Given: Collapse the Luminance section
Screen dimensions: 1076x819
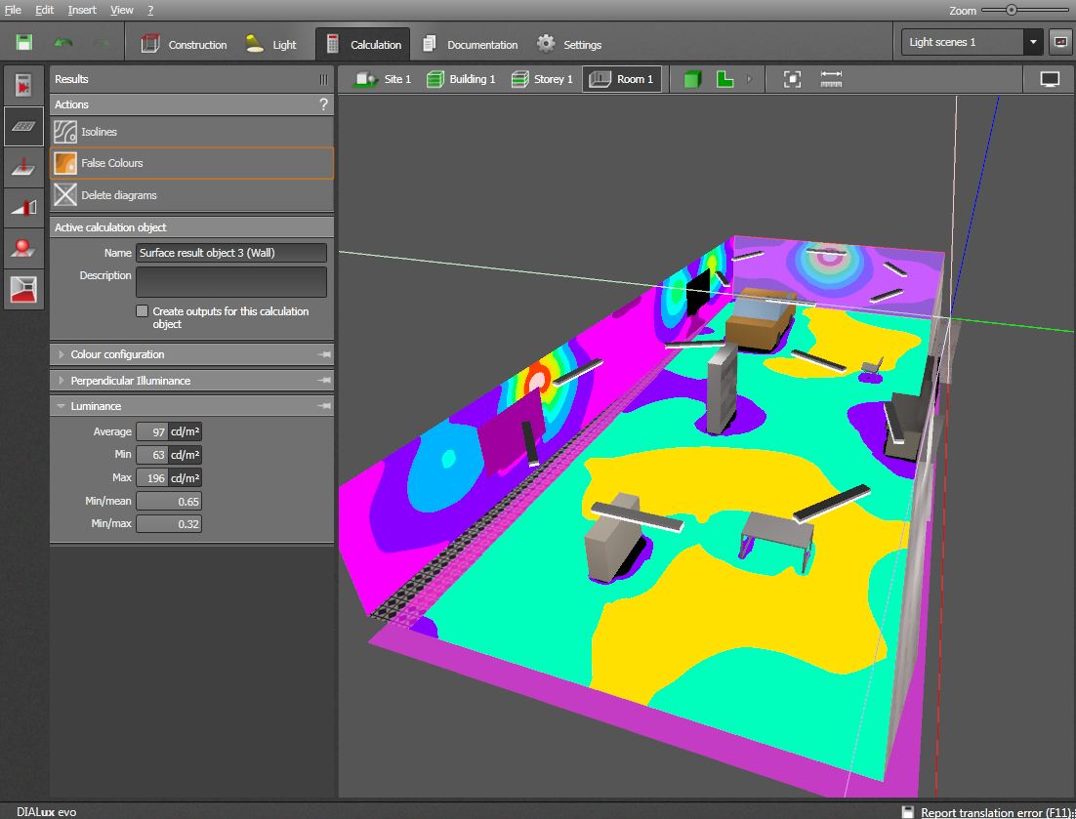Looking at the screenshot, I should click(62, 406).
